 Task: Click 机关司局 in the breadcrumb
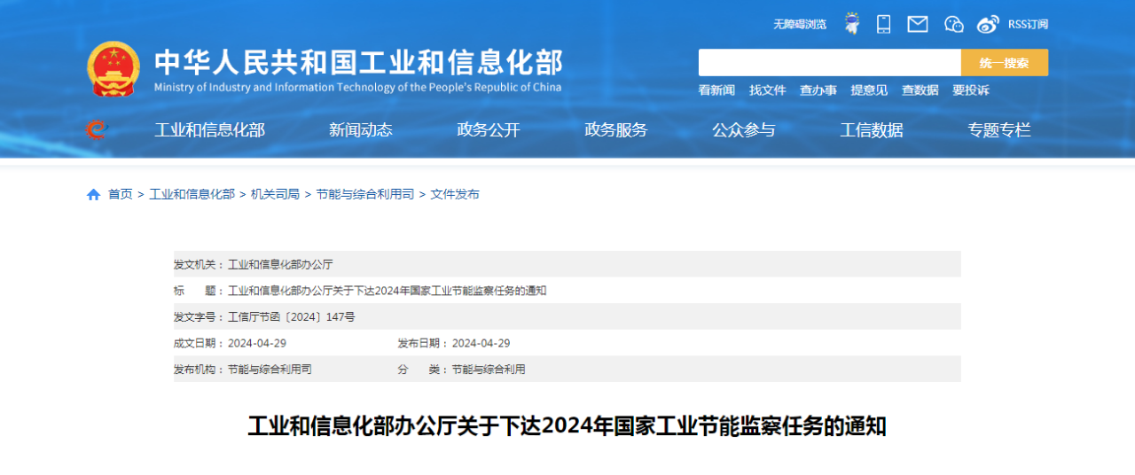tap(275, 194)
